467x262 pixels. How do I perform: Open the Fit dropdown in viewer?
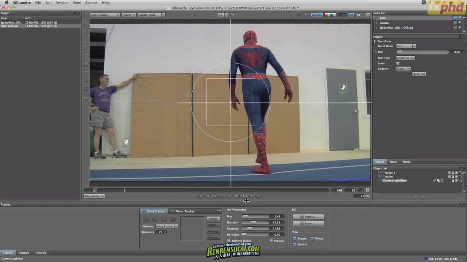pos(363,15)
